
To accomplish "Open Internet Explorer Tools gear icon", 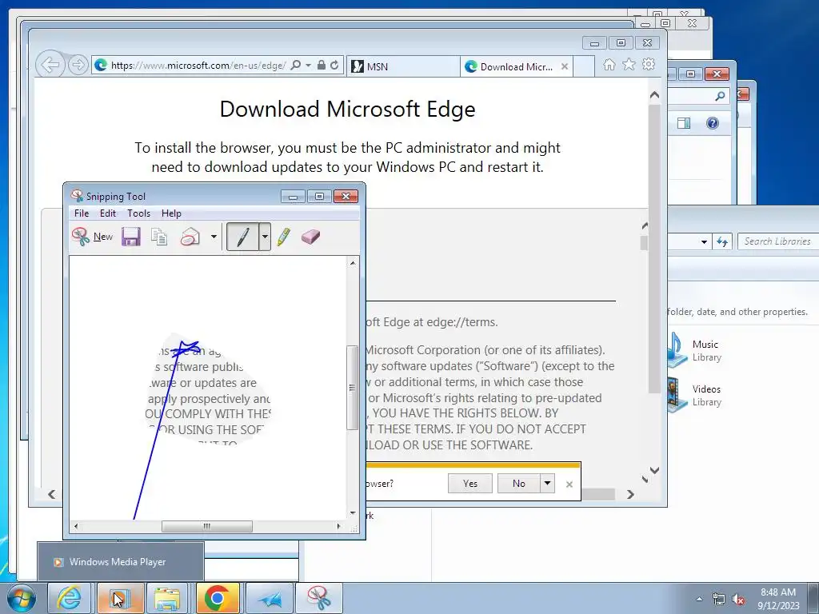I will 648,64.
